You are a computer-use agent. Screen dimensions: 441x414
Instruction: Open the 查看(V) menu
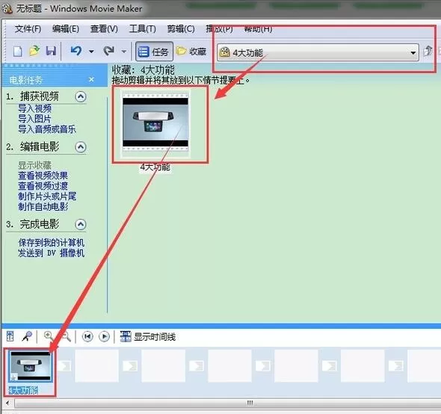click(104, 28)
